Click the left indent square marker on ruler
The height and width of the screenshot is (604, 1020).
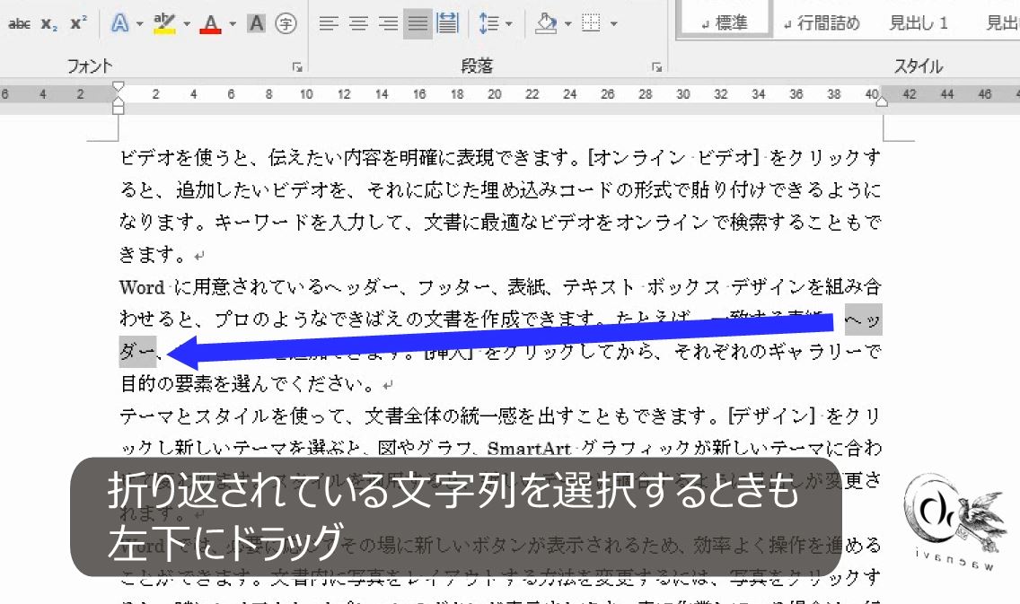(118, 109)
